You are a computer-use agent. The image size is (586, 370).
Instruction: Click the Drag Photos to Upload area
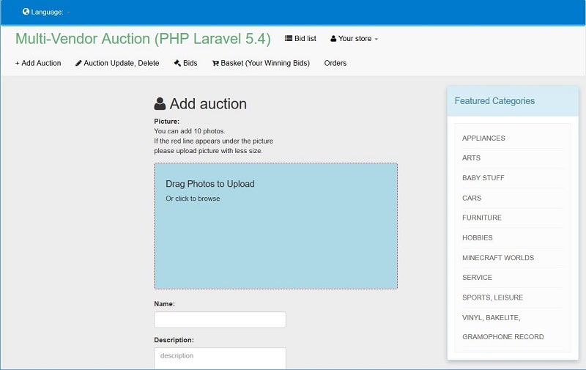tap(276, 226)
